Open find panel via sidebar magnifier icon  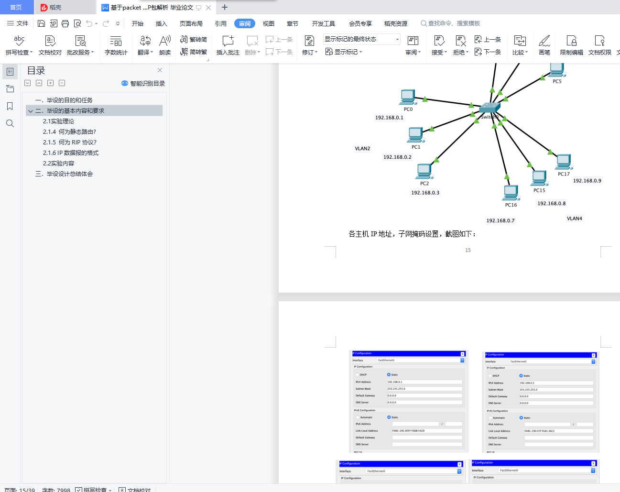pyautogui.click(x=10, y=123)
